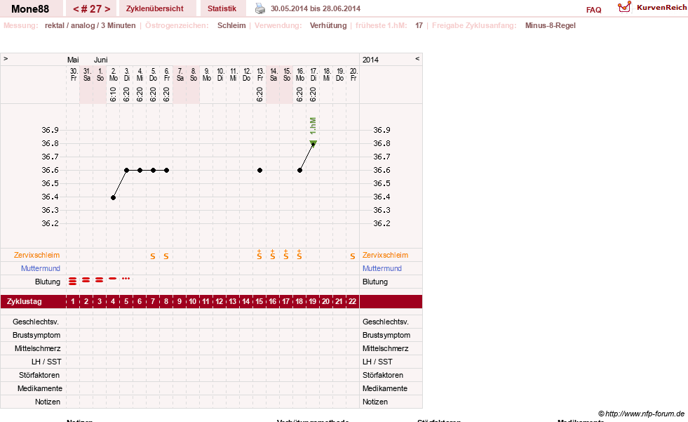The height and width of the screenshot is (422, 688).
Task: Click the left Medikamente row label
Action: pos(39,388)
